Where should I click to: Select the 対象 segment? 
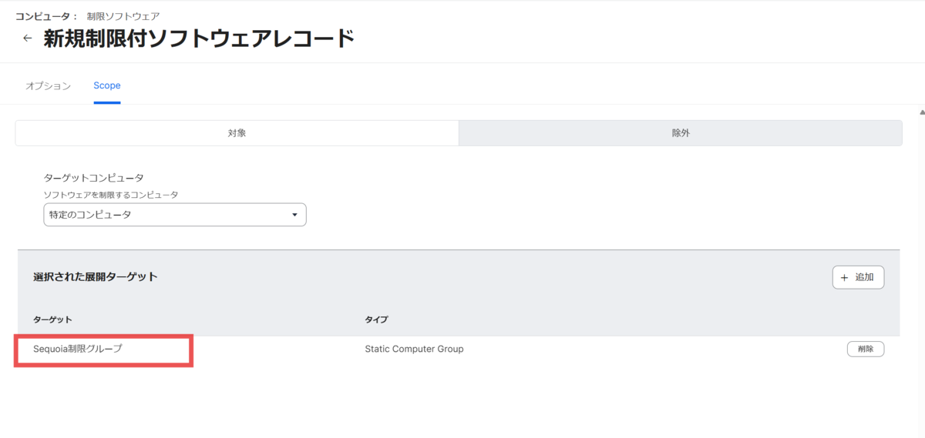point(237,133)
